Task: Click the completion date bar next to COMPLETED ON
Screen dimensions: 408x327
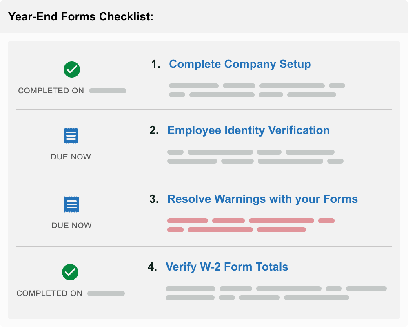Action: coord(107,90)
